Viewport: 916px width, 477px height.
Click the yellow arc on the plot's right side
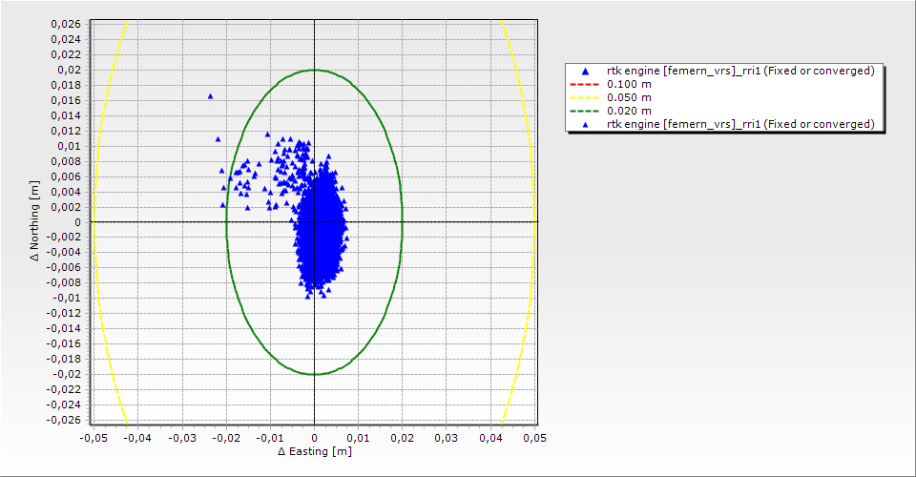[x=522, y=221]
